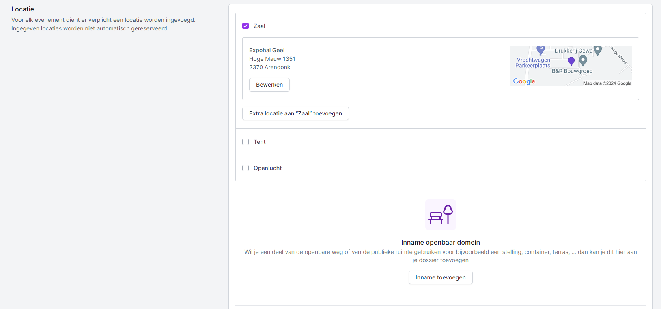Tick the Openlucht checkbox
Viewport: 661px width, 309px height.
tap(245, 168)
